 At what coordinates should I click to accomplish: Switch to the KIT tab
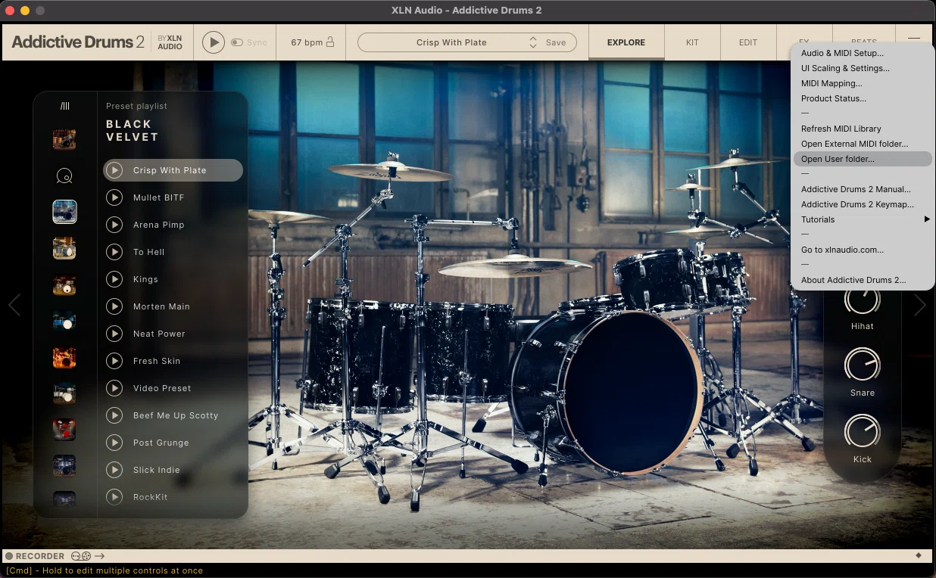pos(692,42)
